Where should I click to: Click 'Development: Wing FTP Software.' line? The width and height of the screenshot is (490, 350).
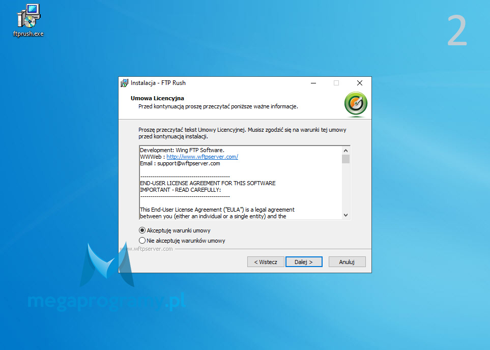pyautogui.click(x=182, y=150)
